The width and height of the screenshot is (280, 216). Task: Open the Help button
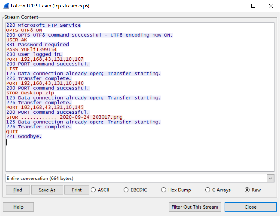[x=18, y=207]
